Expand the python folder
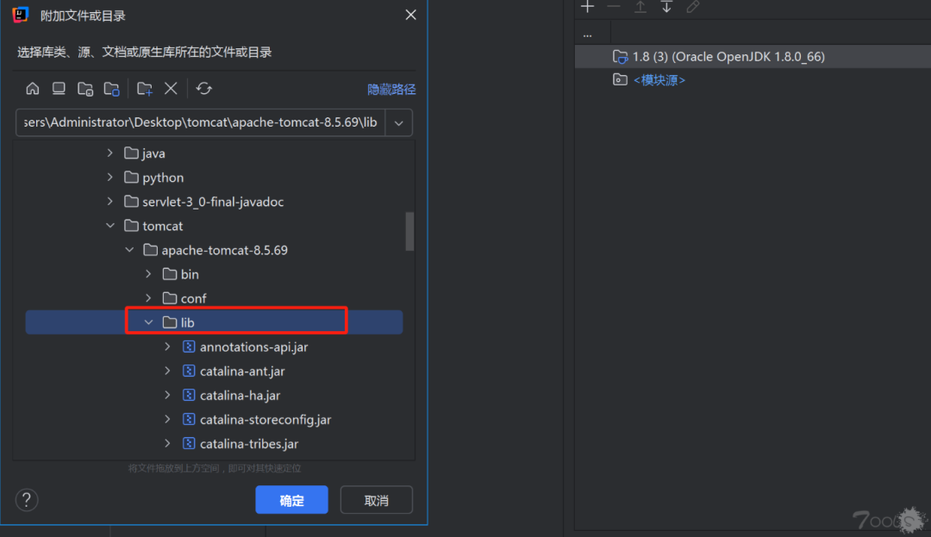Viewport: 931px width, 537px height. coord(109,177)
